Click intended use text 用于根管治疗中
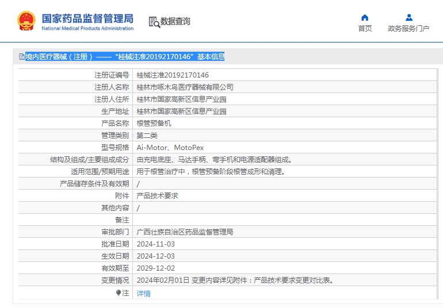 click(161, 172)
